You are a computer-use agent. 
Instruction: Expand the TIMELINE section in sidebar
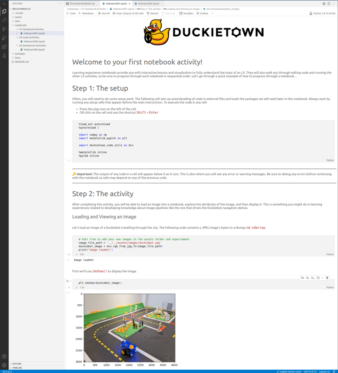pos(17,367)
